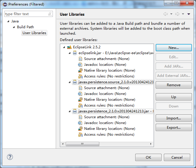This screenshot has width=196, height=168.
Task: Click the Import... button
Action: [x=174, y=118]
